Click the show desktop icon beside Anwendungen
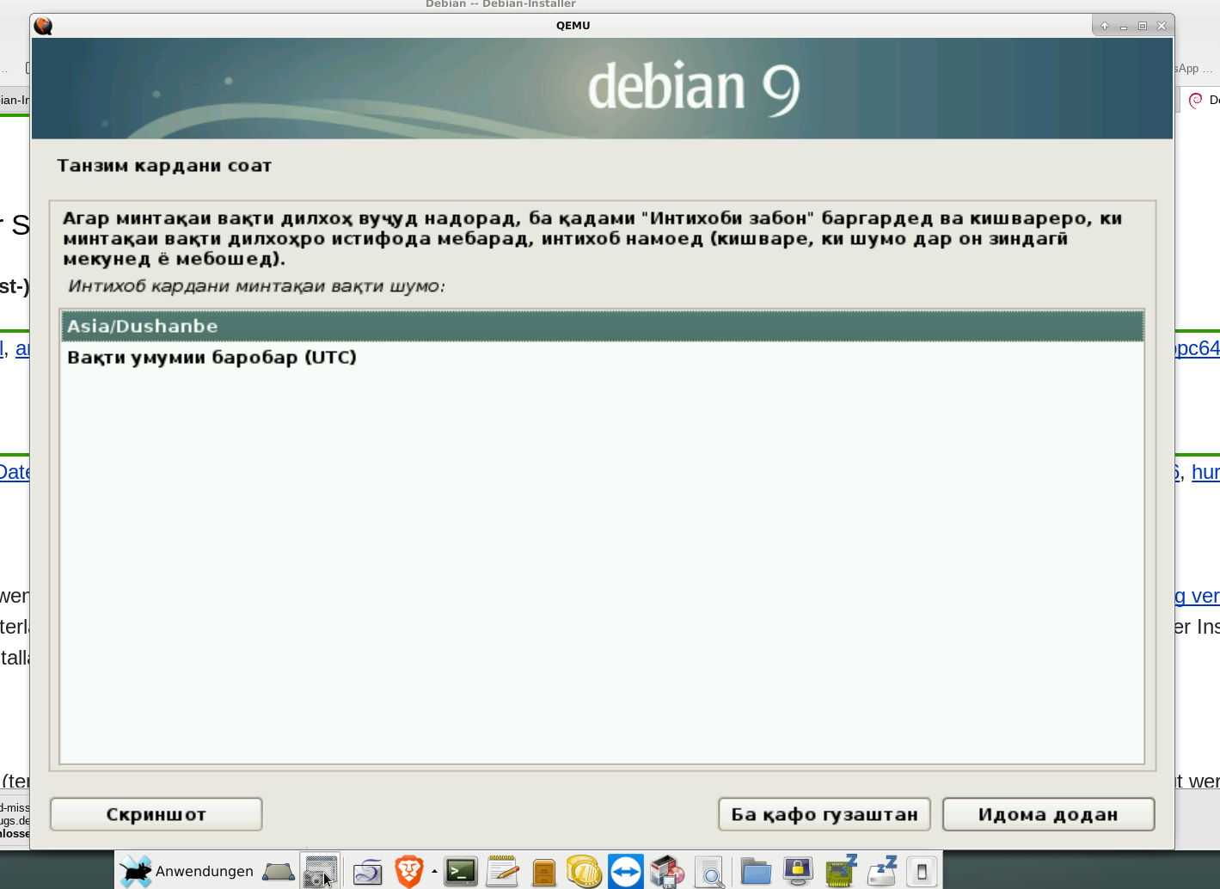Screen dimensions: 1220x889 click(279, 871)
